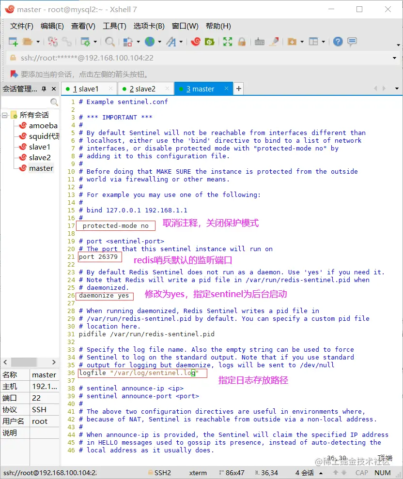Viewport: 403px width, 479px height.
Task: Open the keyboard mapping icon
Action: click(260, 42)
